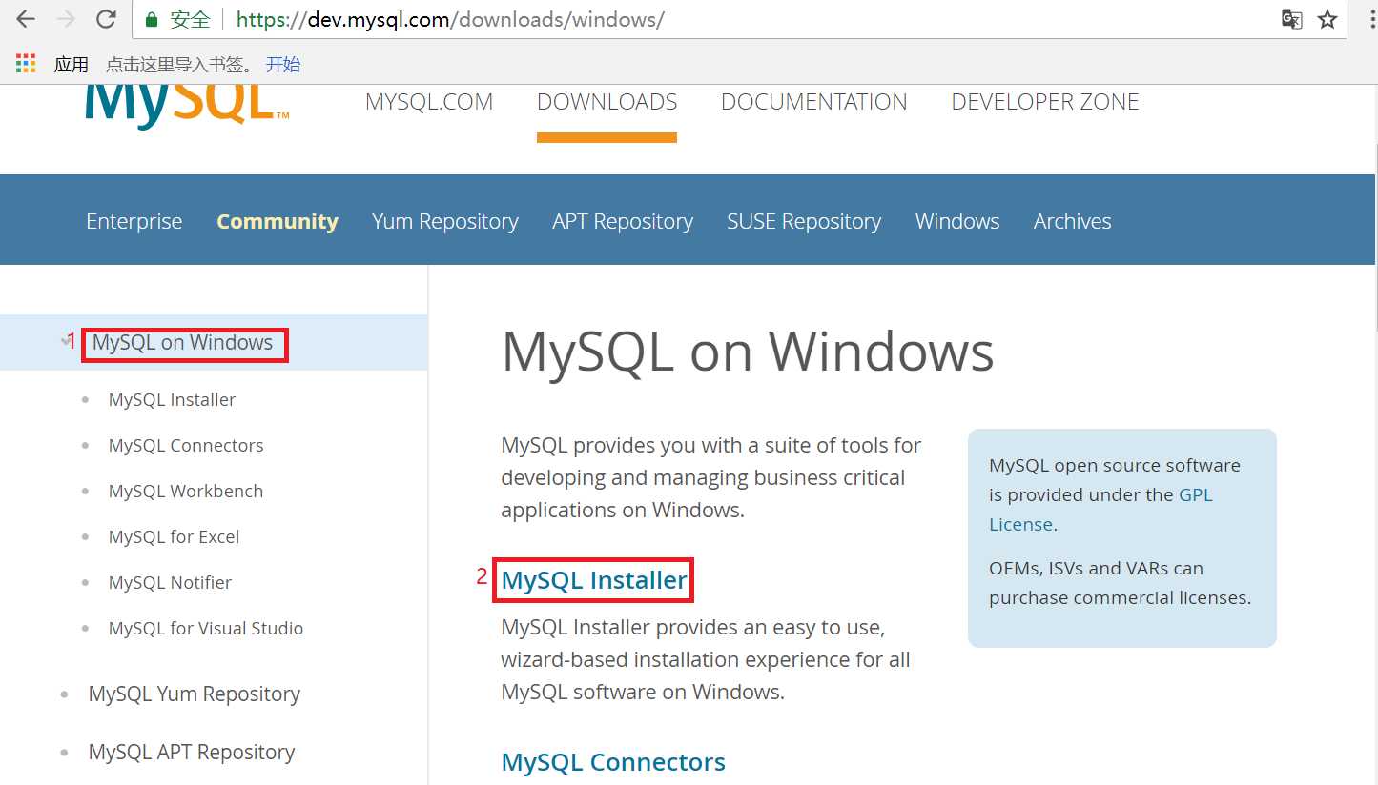The width and height of the screenshot is (1378, 785).
Task: Select MySQL on Windows in sidebar
Action: [183, 343]
